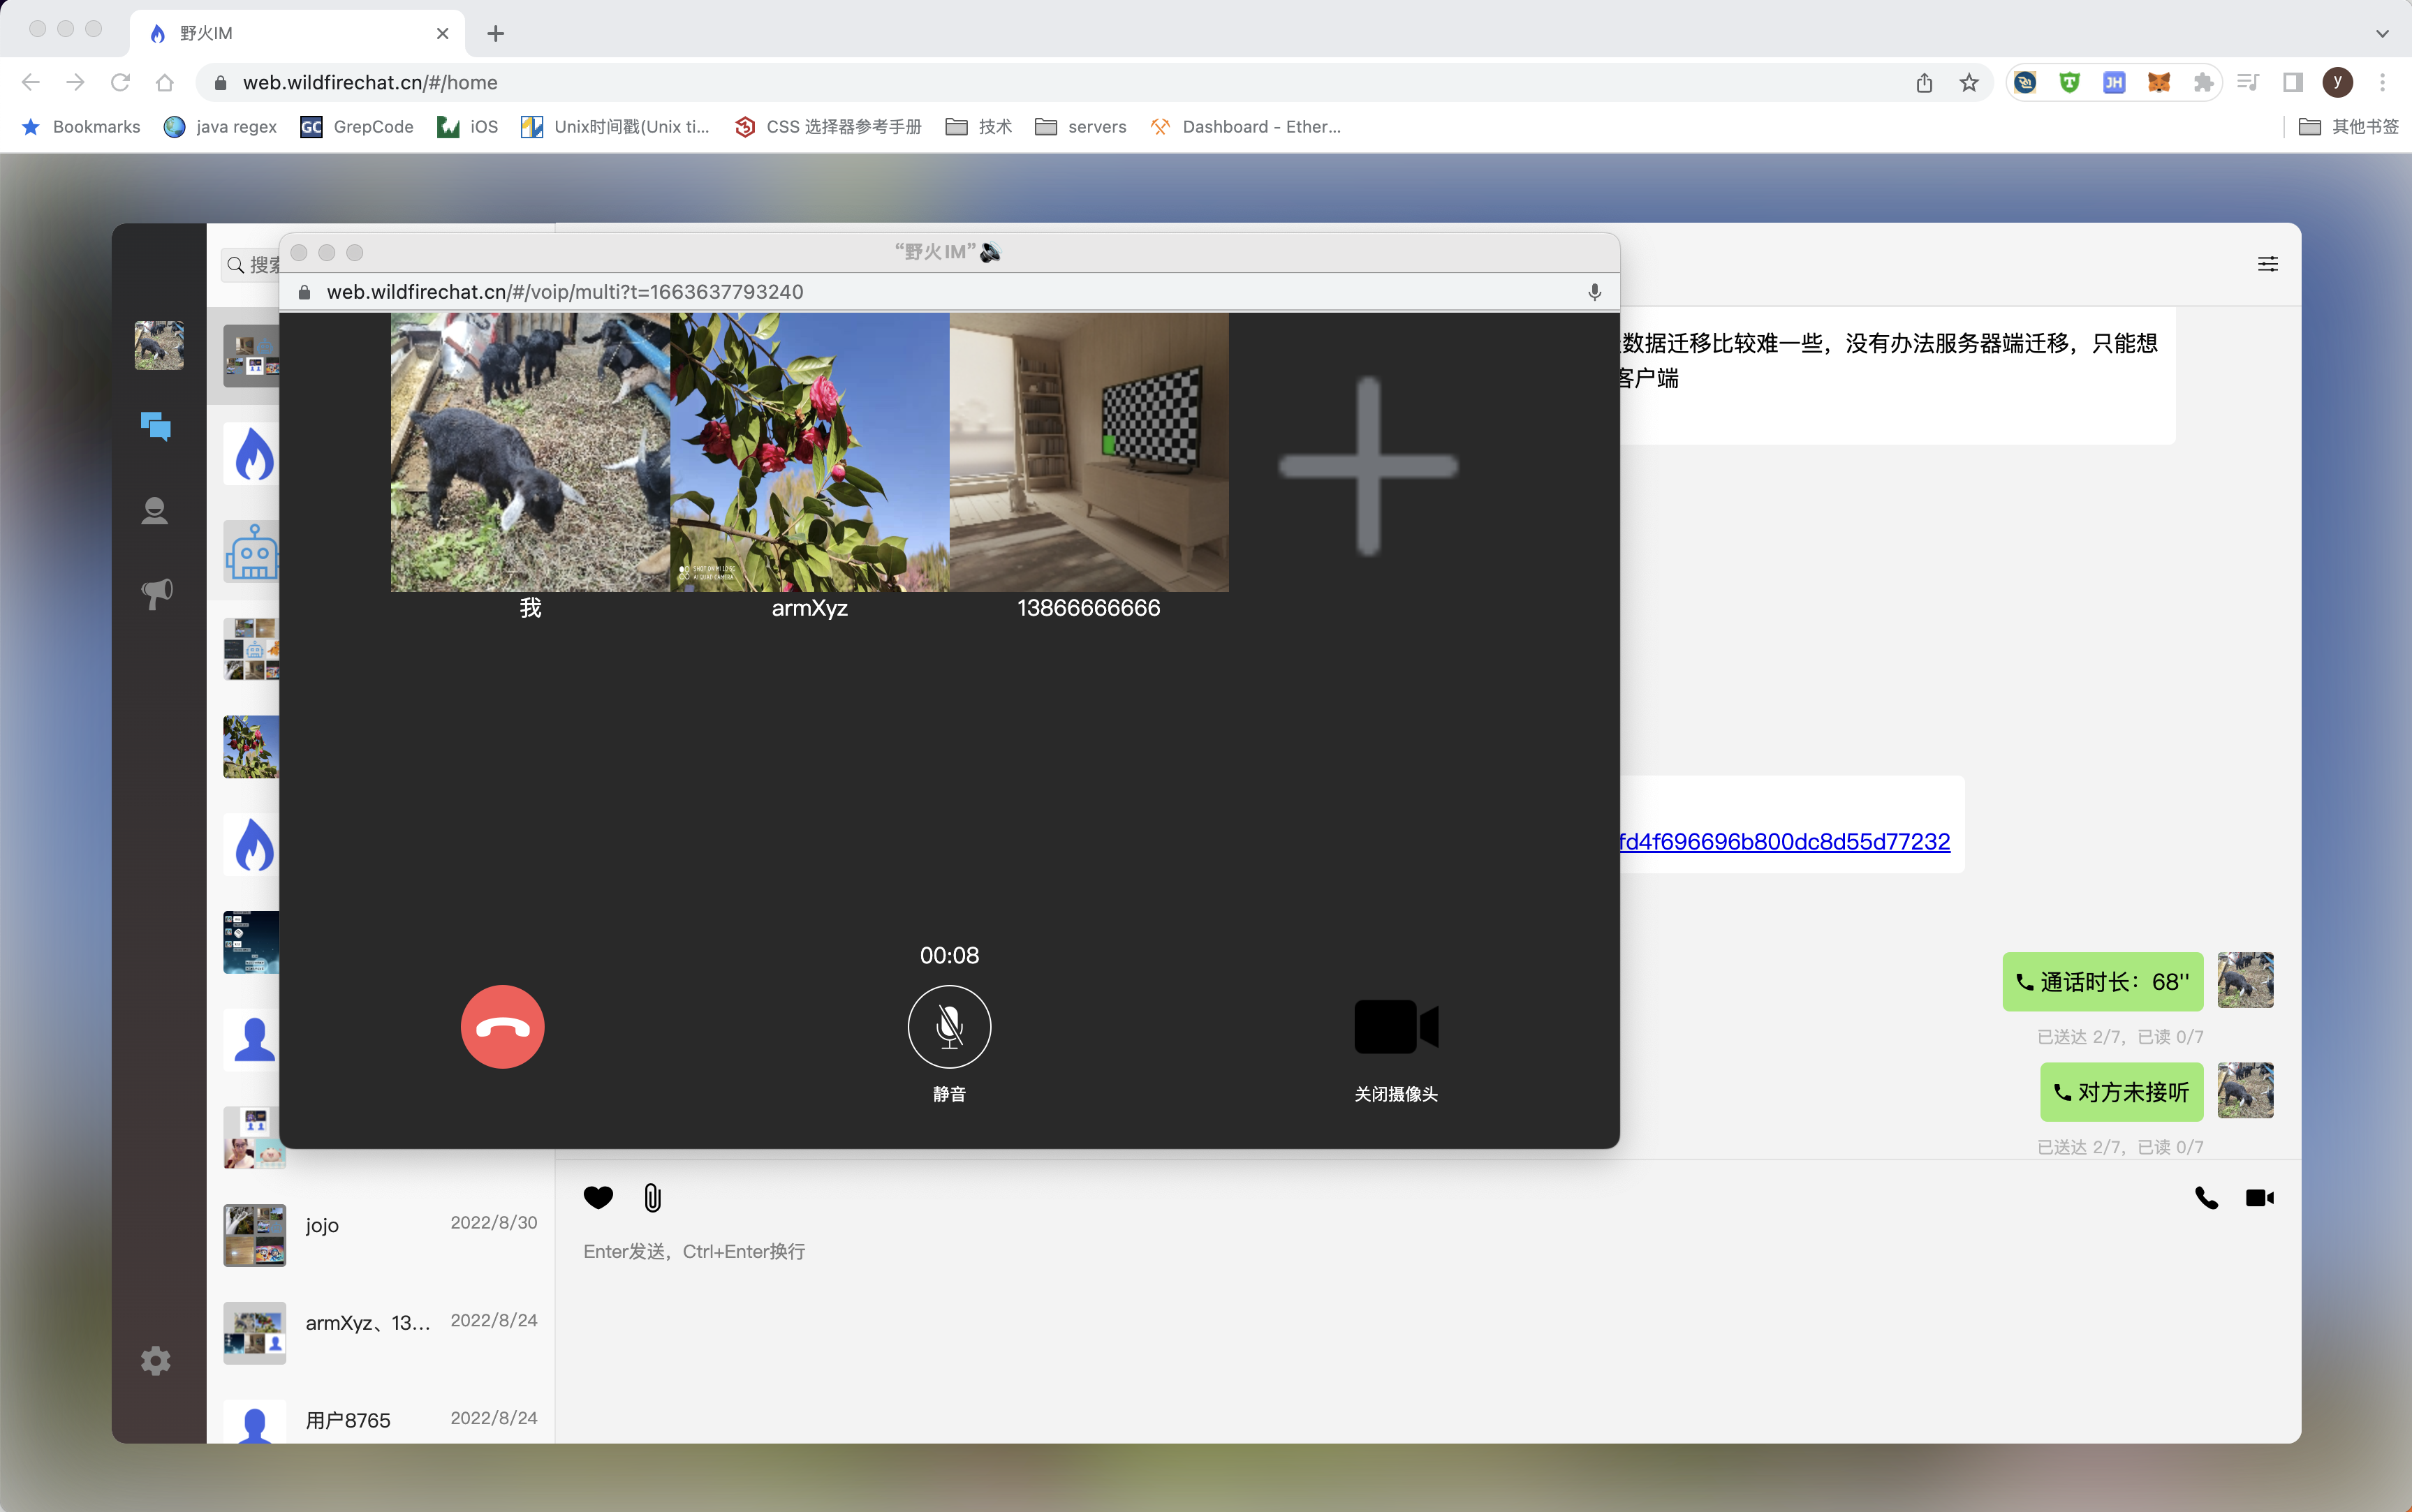
Task: Start voice call with phone icon
Action: [x=2206, y=1198]
